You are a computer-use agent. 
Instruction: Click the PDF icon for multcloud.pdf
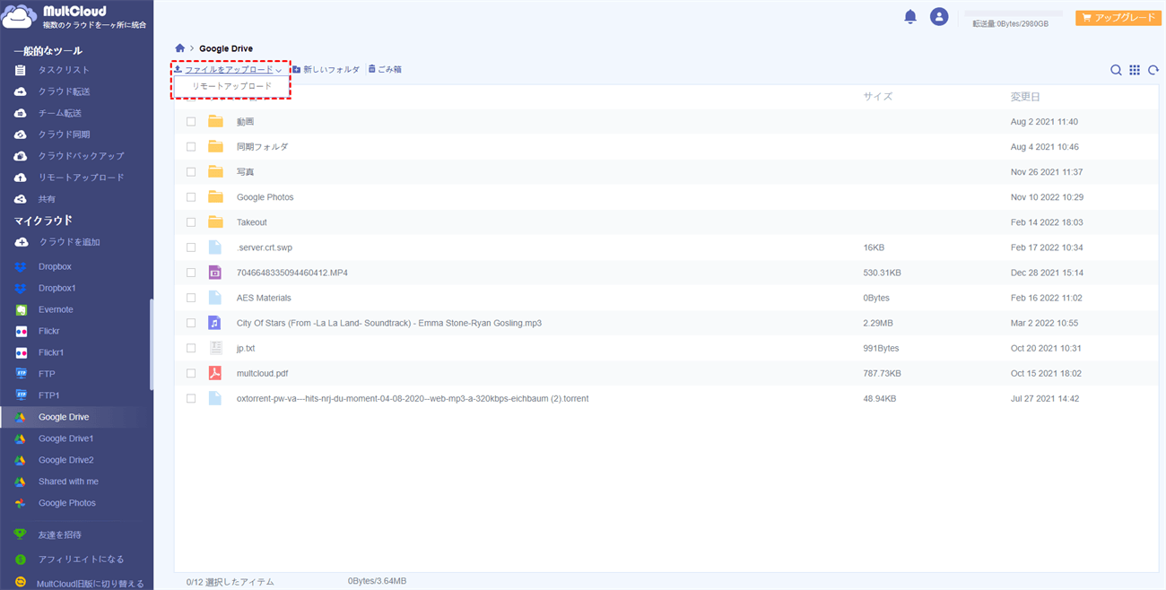[x=215, y=372]
